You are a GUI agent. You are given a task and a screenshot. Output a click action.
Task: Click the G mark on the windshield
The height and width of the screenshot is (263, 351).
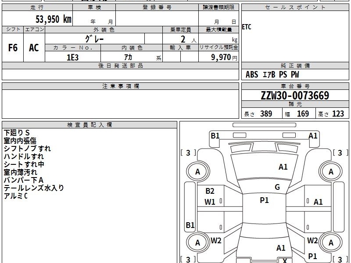277,187
